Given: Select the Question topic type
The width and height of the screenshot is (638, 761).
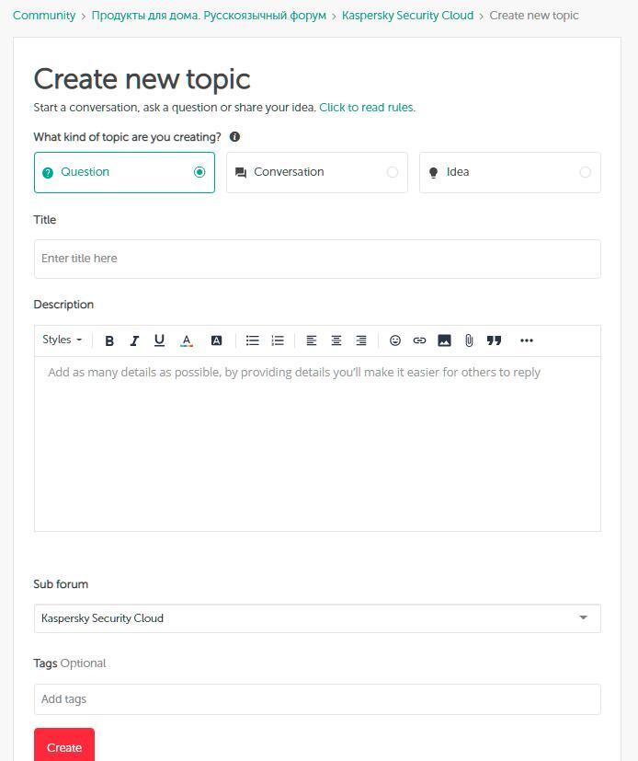Looking at the screenshot, I should (x=124, y=172).
